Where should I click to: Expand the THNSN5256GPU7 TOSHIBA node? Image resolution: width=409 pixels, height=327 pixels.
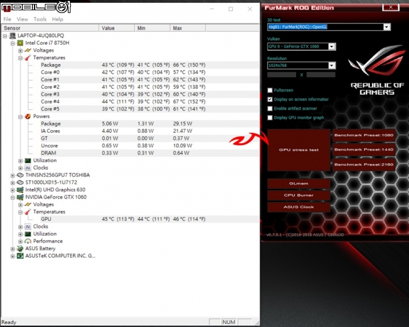pos(12,175)
